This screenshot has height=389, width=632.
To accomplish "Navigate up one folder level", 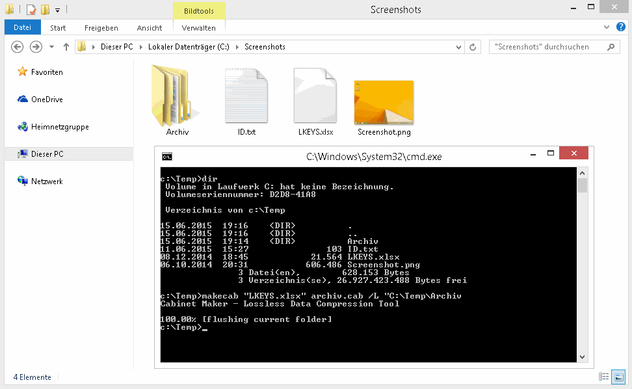I will coord(66,47).
